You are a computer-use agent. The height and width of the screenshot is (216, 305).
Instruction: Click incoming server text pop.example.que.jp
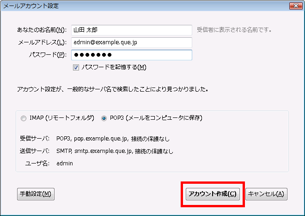[x=101, y=139]
